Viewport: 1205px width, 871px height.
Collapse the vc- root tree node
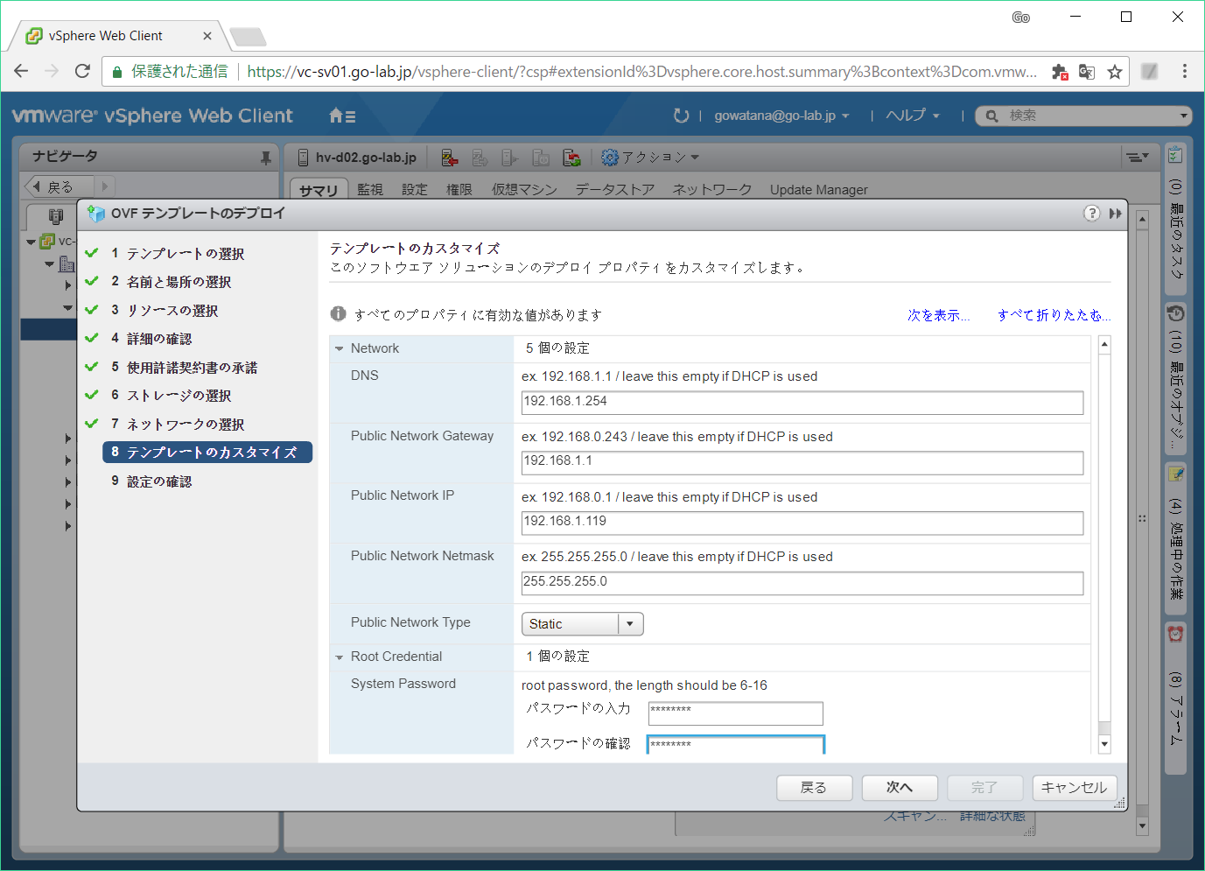(32, 242)
